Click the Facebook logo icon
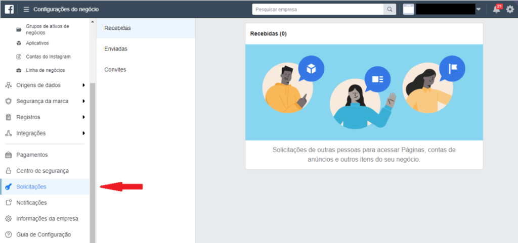 [x=9, y=9]
